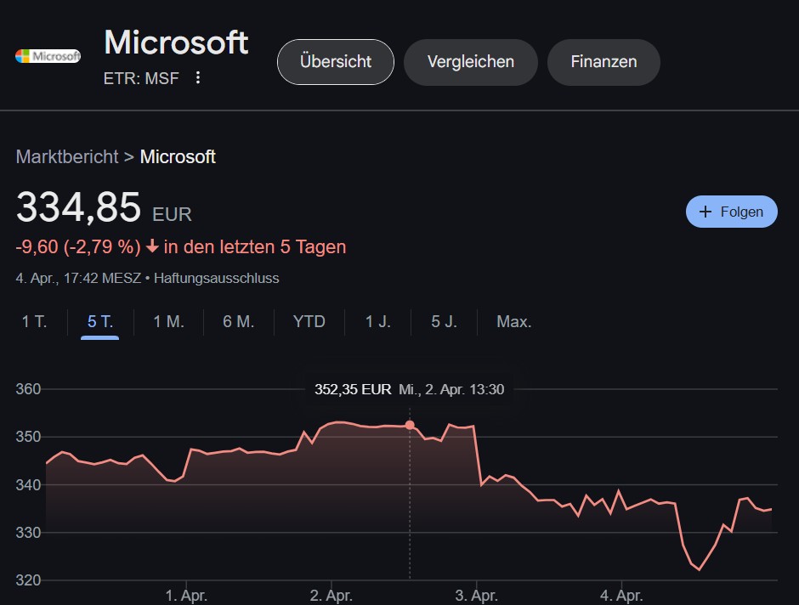Click the 360 y-axis label
The width and height of the screenshot is (799, 605).
pos(28,389)
